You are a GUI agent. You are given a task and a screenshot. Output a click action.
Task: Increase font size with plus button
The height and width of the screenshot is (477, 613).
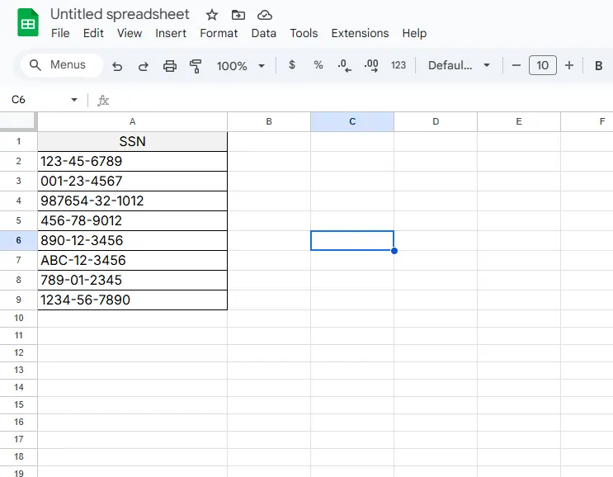click(x=568, y=65)
